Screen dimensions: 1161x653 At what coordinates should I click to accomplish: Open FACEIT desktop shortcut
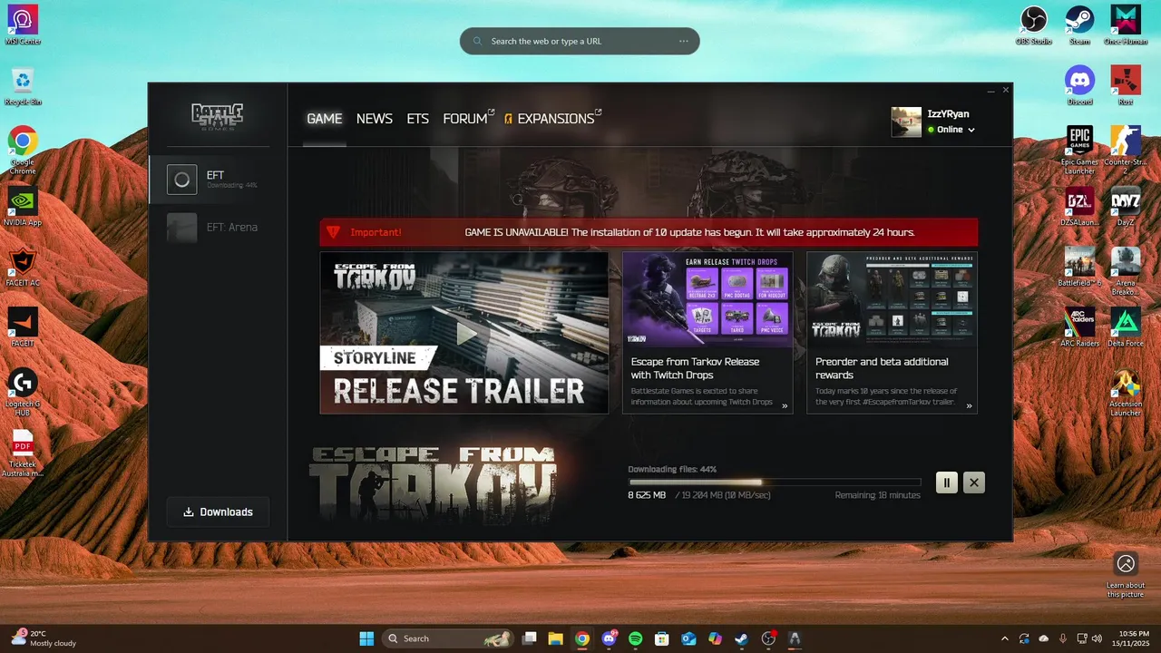click(x=23, y=327)
